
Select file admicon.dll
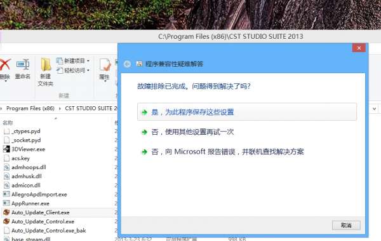26,185
